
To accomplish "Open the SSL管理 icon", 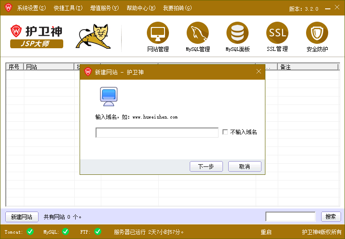I will (277, 33).
